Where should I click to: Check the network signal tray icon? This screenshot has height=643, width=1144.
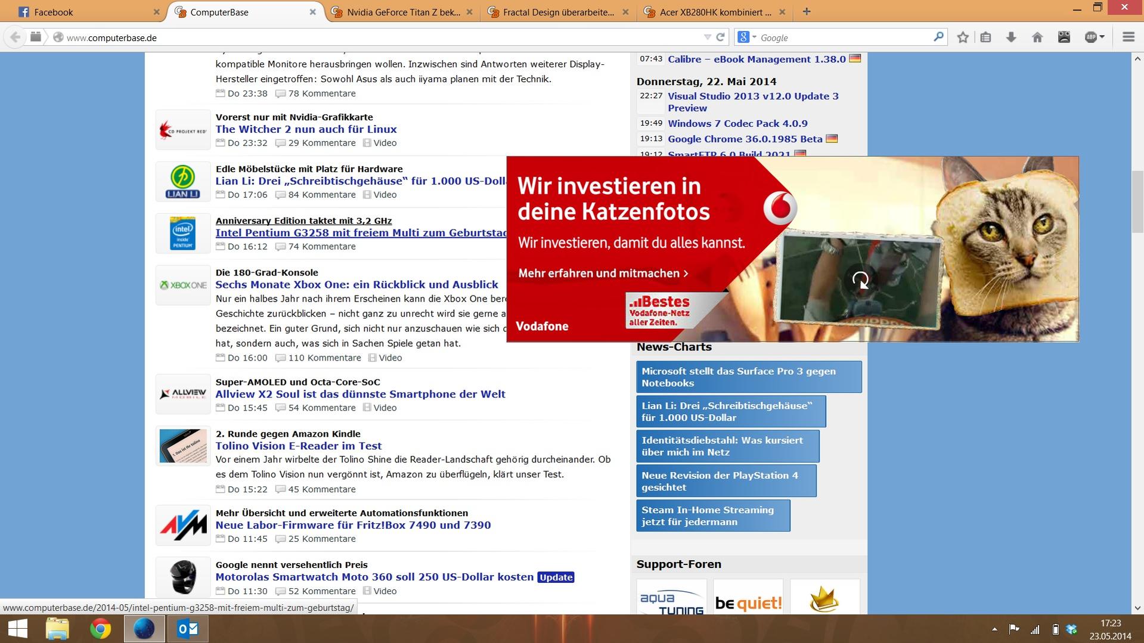[x=1034, y=629]
